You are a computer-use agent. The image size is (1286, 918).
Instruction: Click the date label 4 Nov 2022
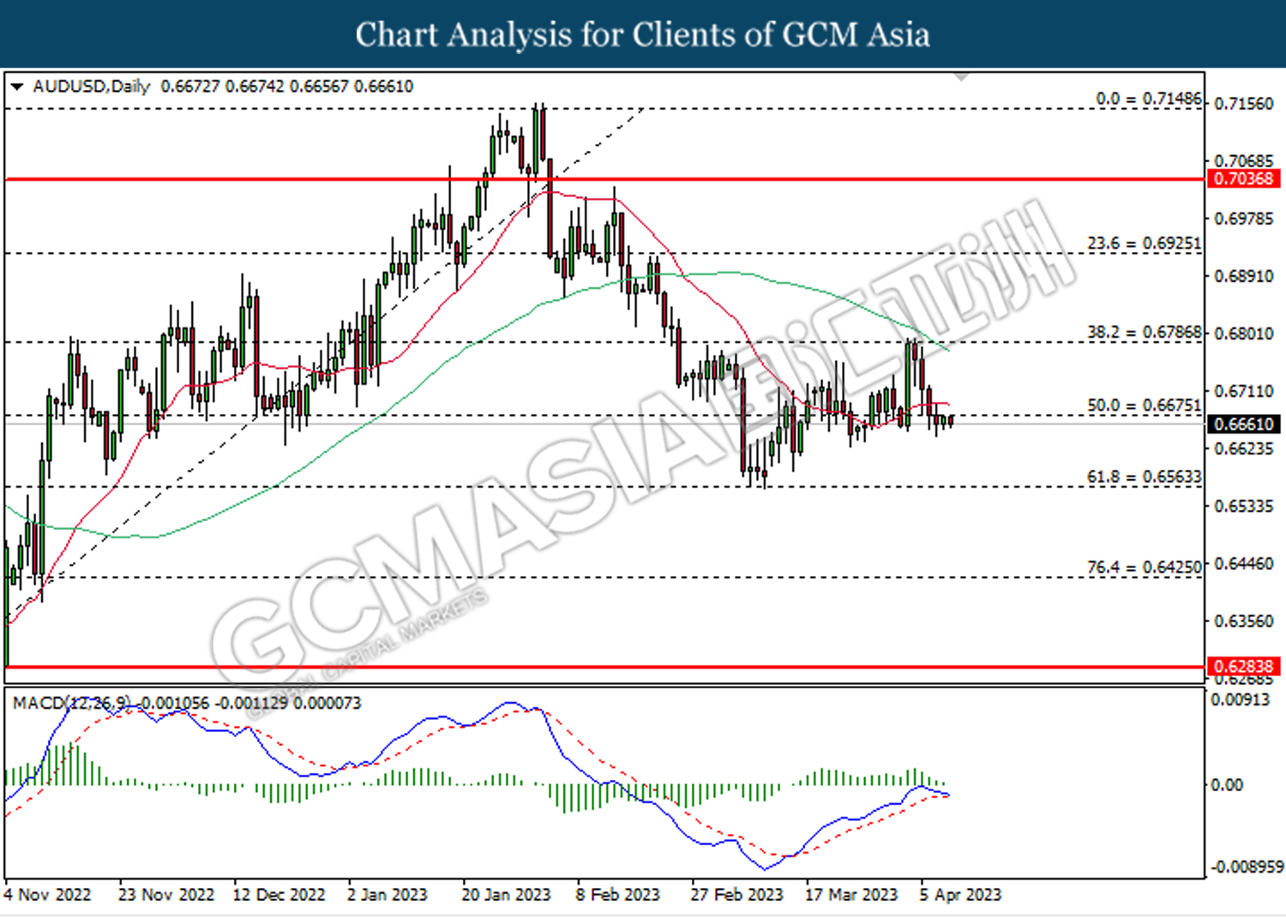pyautogui.click(x=47, y=895)
